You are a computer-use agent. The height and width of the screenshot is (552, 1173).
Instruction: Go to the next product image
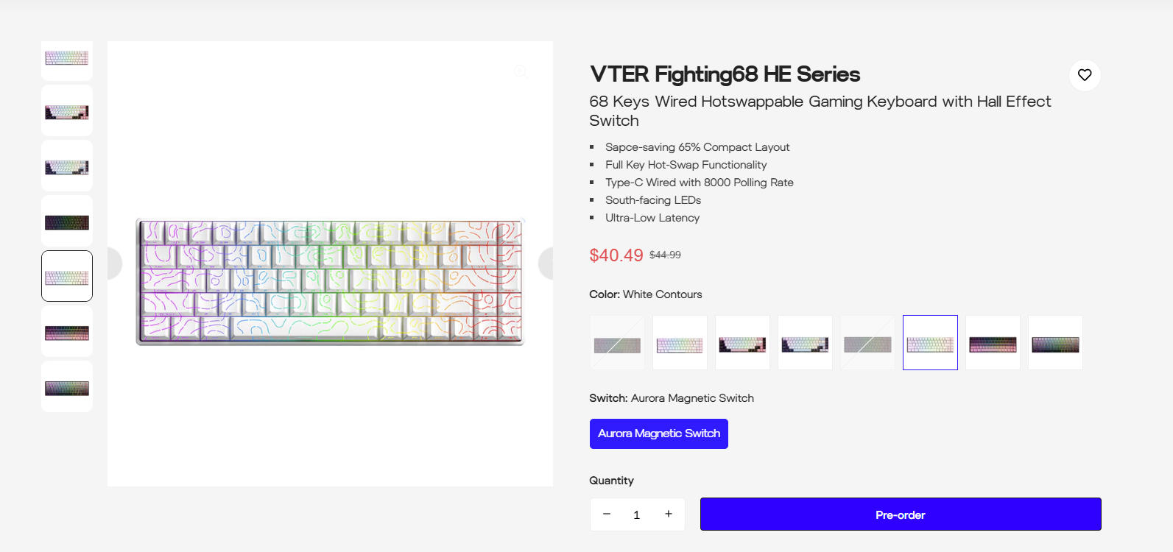(547, 263)
